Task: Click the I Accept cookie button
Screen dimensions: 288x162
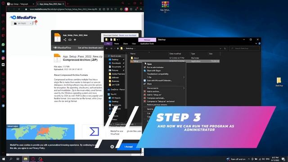Action: pos(129,147)
